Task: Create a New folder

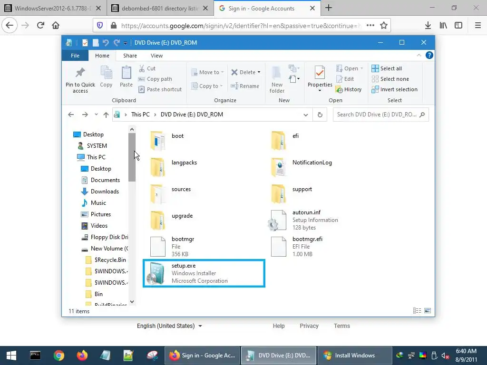Action: [x=277, y=79]
